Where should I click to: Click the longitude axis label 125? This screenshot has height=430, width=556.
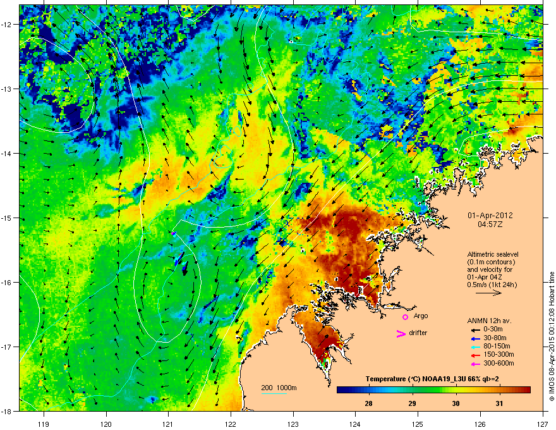click(418, 424)
